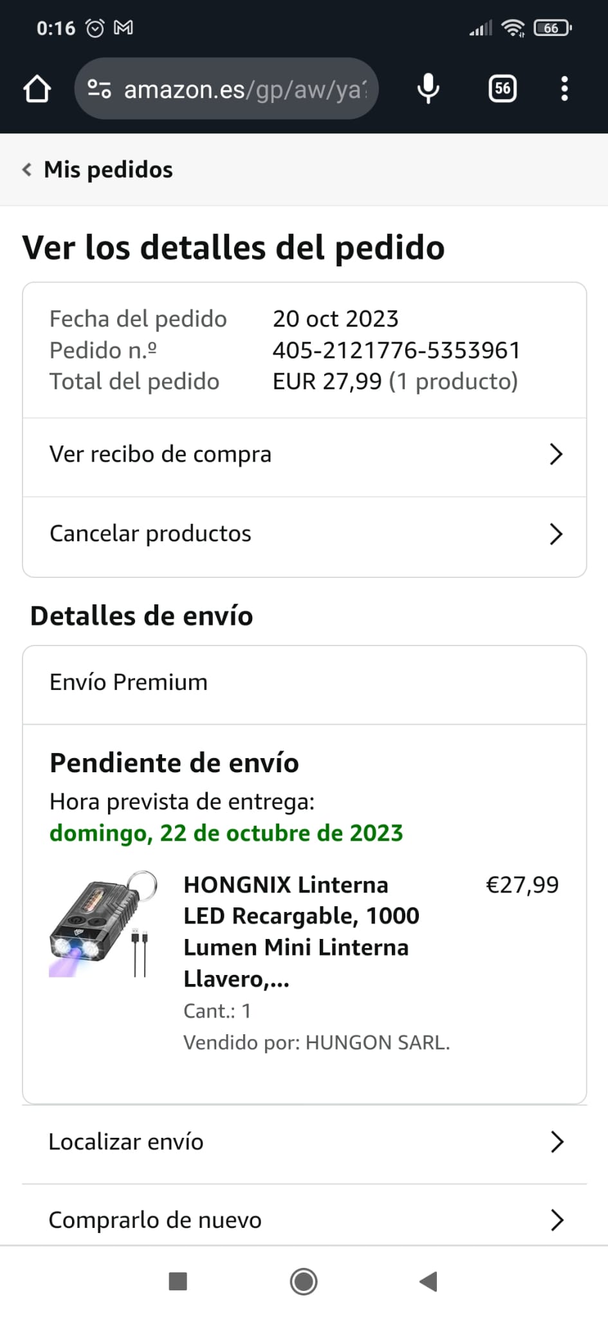The image size is (608, 1318).
Task: Tap the amazon.es URL address field
Action: point(244,89)
